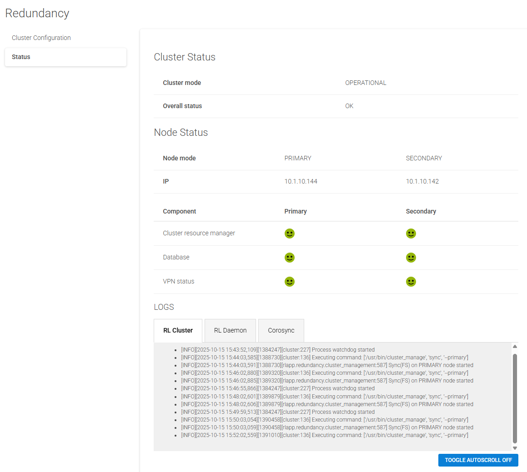Click Secondary Cluster resource manager smiley icon
The height and width of the screenshot is (472, 527).
[x=411, y=234]
